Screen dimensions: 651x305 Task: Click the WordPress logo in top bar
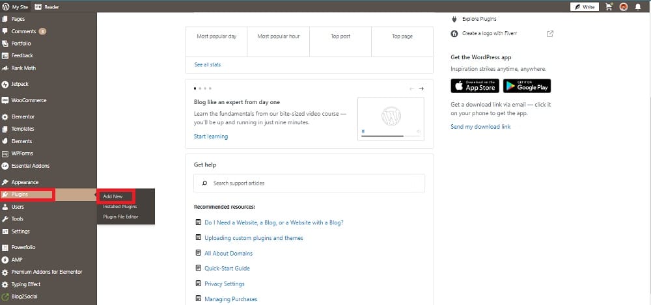5,7
